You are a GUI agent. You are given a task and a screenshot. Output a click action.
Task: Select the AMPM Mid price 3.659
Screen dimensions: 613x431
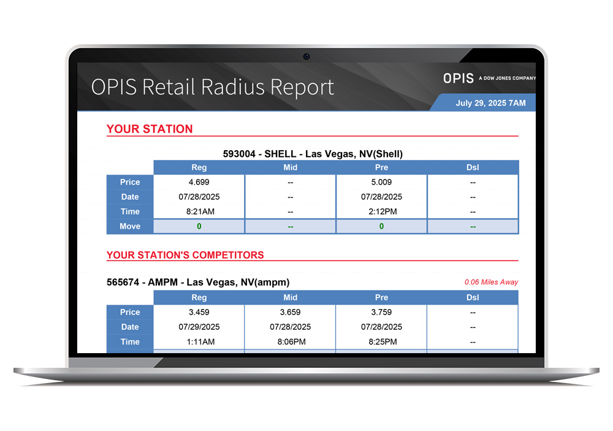290,312
